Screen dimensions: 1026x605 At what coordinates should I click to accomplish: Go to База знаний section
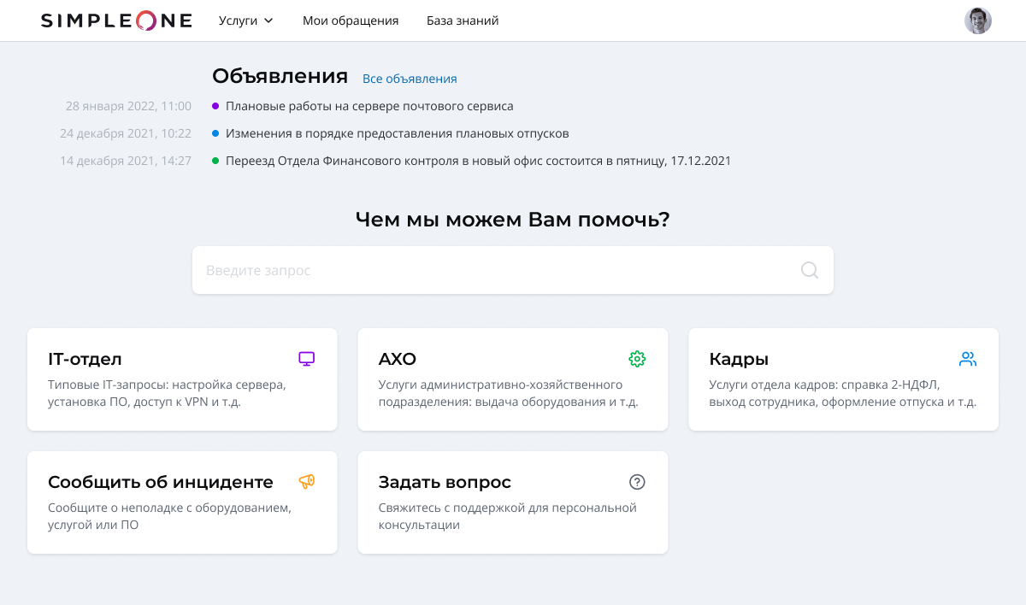coord(463,21)
